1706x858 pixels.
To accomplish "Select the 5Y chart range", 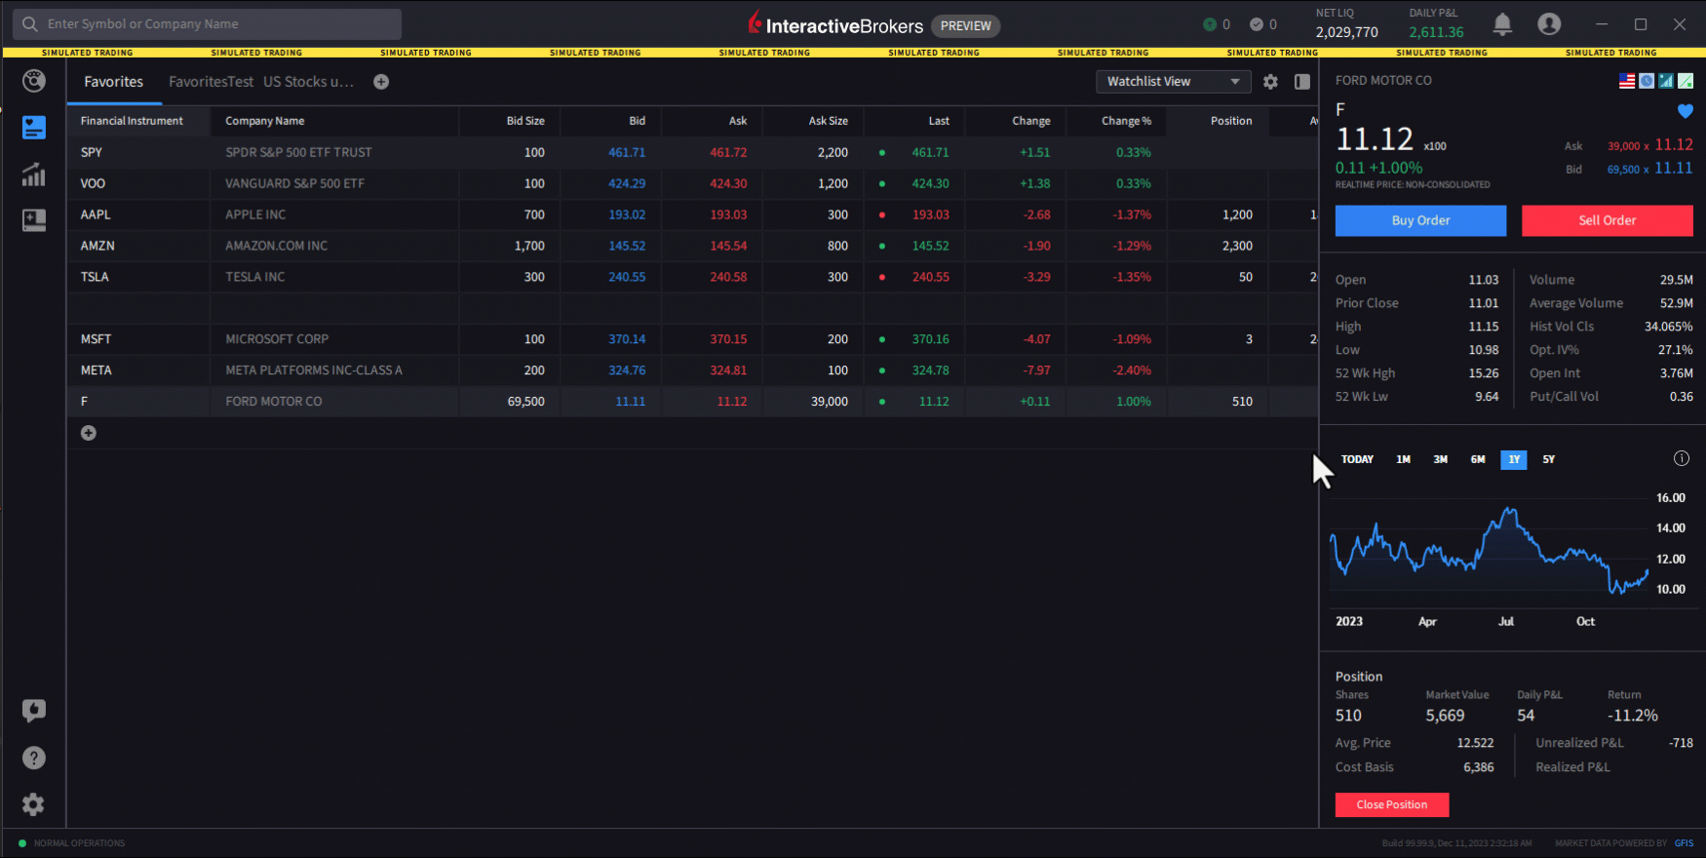I will (1549, 459).
